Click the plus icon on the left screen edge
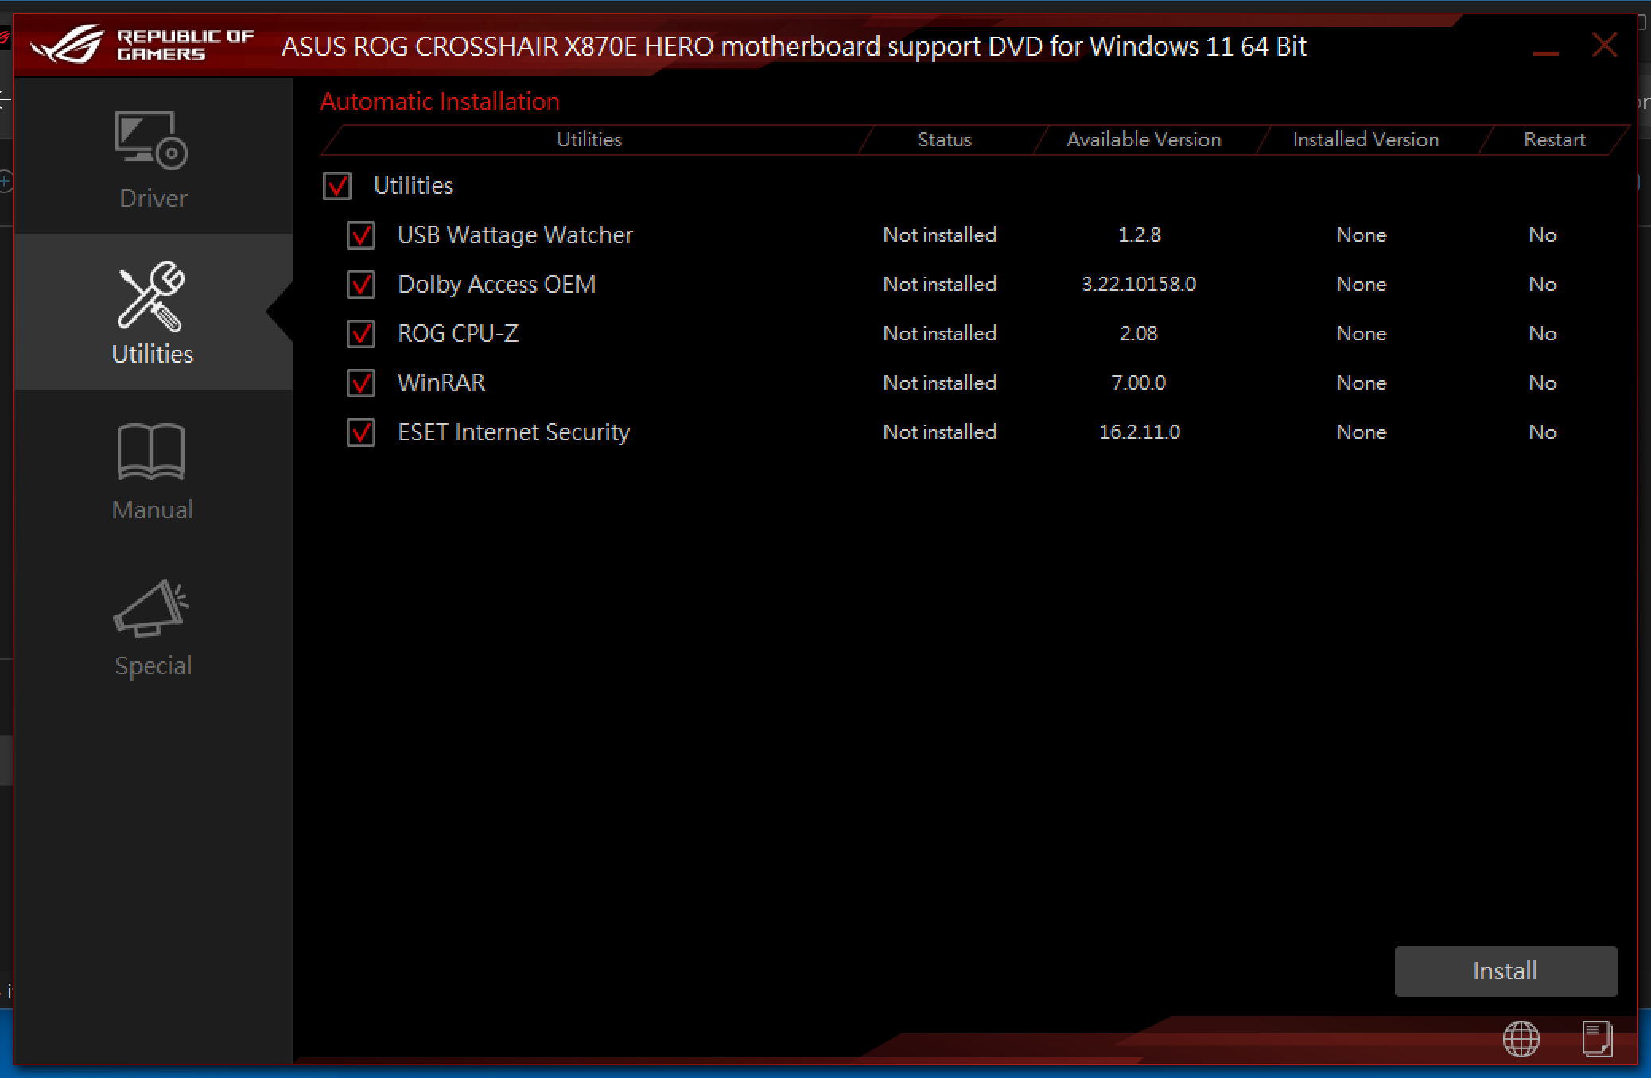Screen dimensions: 1651x1078 4,180
